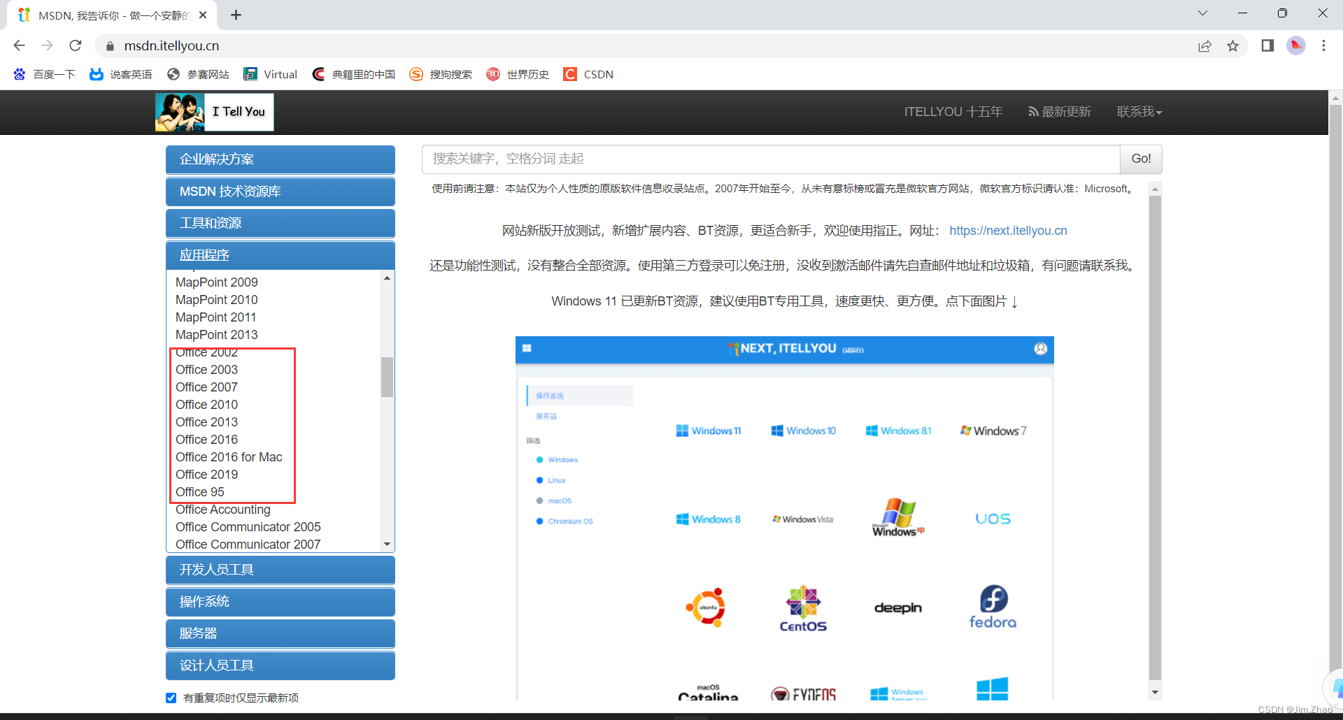Viewport: 1343px width, 720px height.
Task: Select MapPoint 2013 in list
Action: pyautogui.click(x=217, y=335)
